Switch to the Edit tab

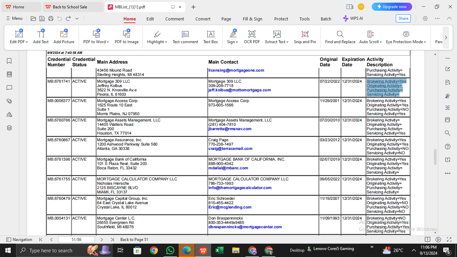(150, 19)
